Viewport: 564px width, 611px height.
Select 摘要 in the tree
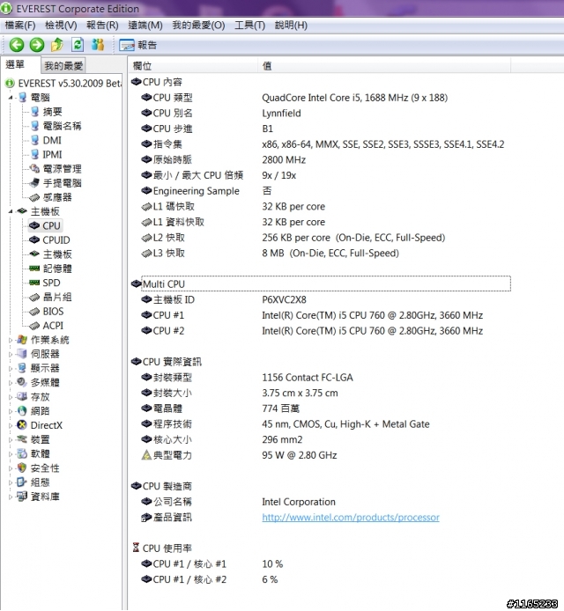pyautogui.click(x=52, y=112)
